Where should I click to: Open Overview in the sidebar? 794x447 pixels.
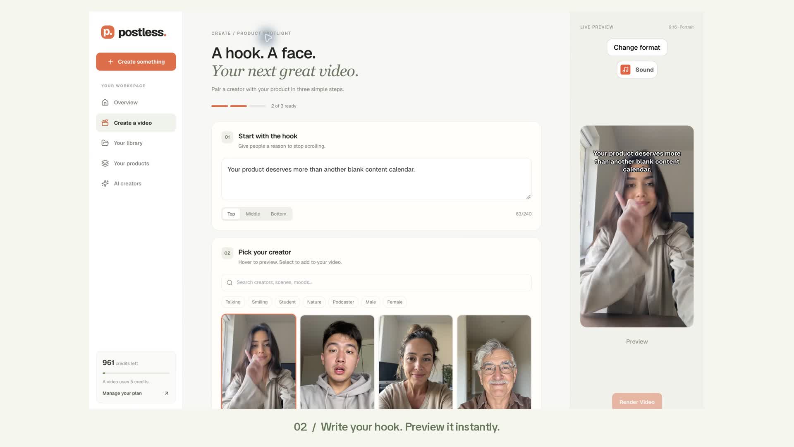coord(136,103)
